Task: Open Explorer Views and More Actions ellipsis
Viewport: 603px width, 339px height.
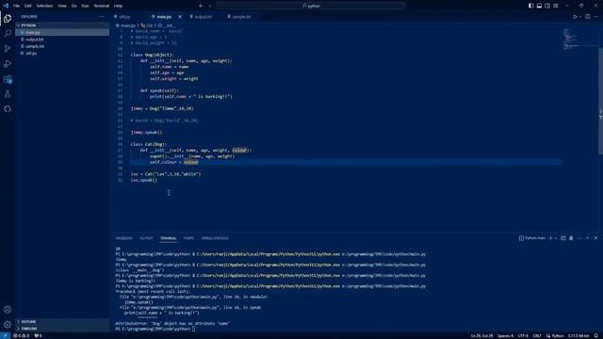Action: (x=102, y=17)
